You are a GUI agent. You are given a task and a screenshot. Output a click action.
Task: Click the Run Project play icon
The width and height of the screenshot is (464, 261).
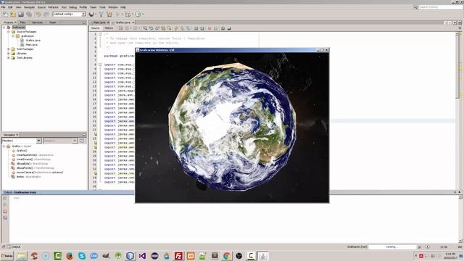(117, 14)
